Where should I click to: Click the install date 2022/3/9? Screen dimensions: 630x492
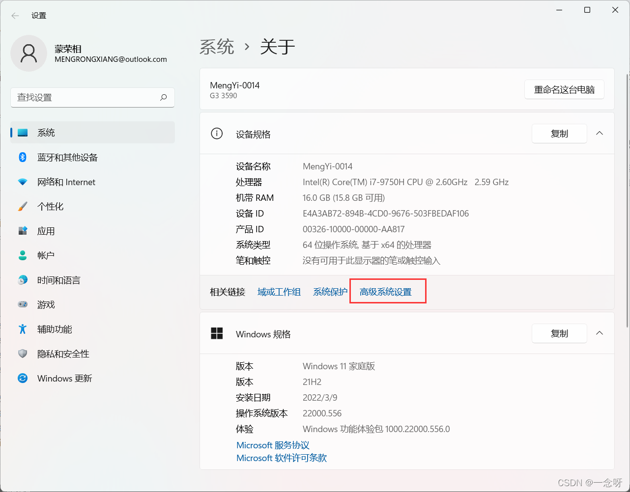(320, 398)
